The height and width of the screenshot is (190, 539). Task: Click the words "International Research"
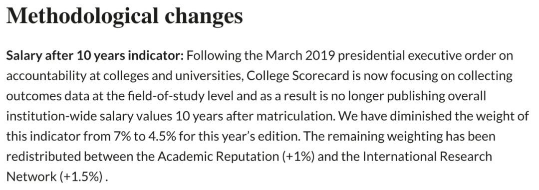(428, 157)
